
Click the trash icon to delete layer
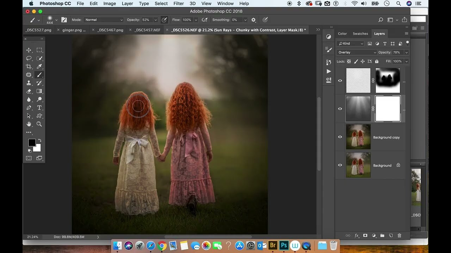click(399, 235)
